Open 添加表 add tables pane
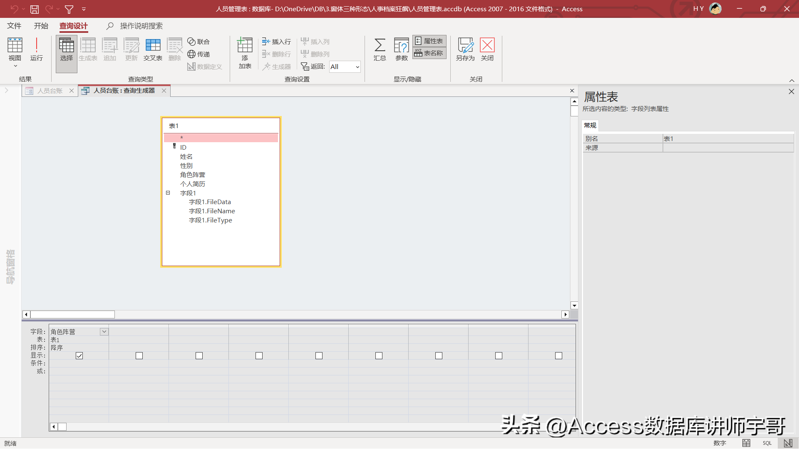 245,53
